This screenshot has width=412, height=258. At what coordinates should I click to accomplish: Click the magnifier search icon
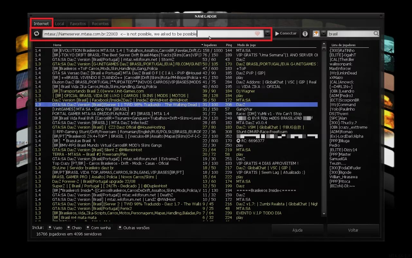[x=376, y=34]
